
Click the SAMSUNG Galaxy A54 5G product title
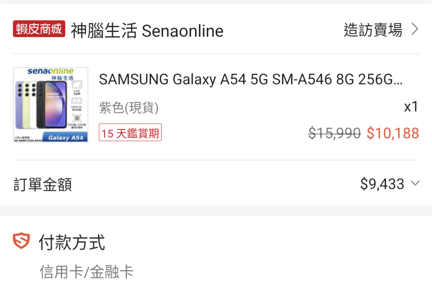(251, 80)
